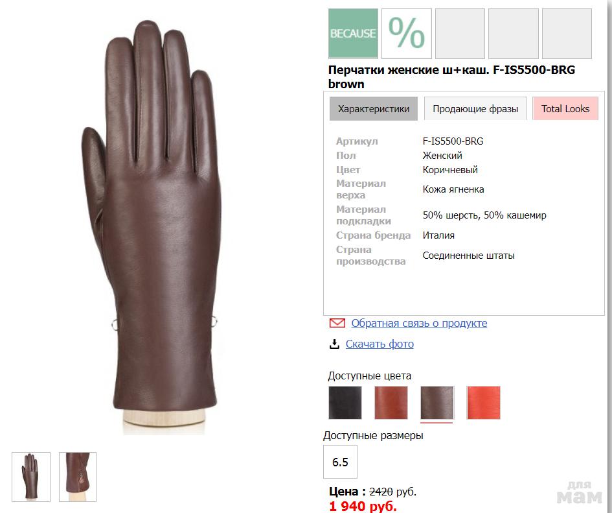The height and width of the screenshot is (513, 612).
Task: Select size 6.5 button
Action: click(340, 462)
